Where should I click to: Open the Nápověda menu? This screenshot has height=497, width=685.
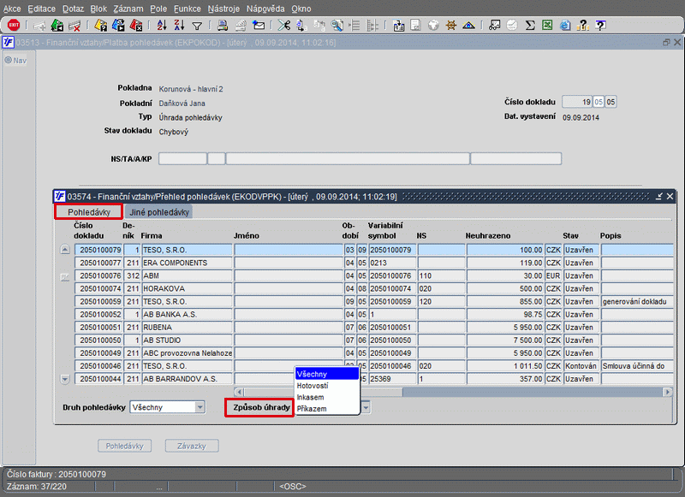click(x=265, y=9)
